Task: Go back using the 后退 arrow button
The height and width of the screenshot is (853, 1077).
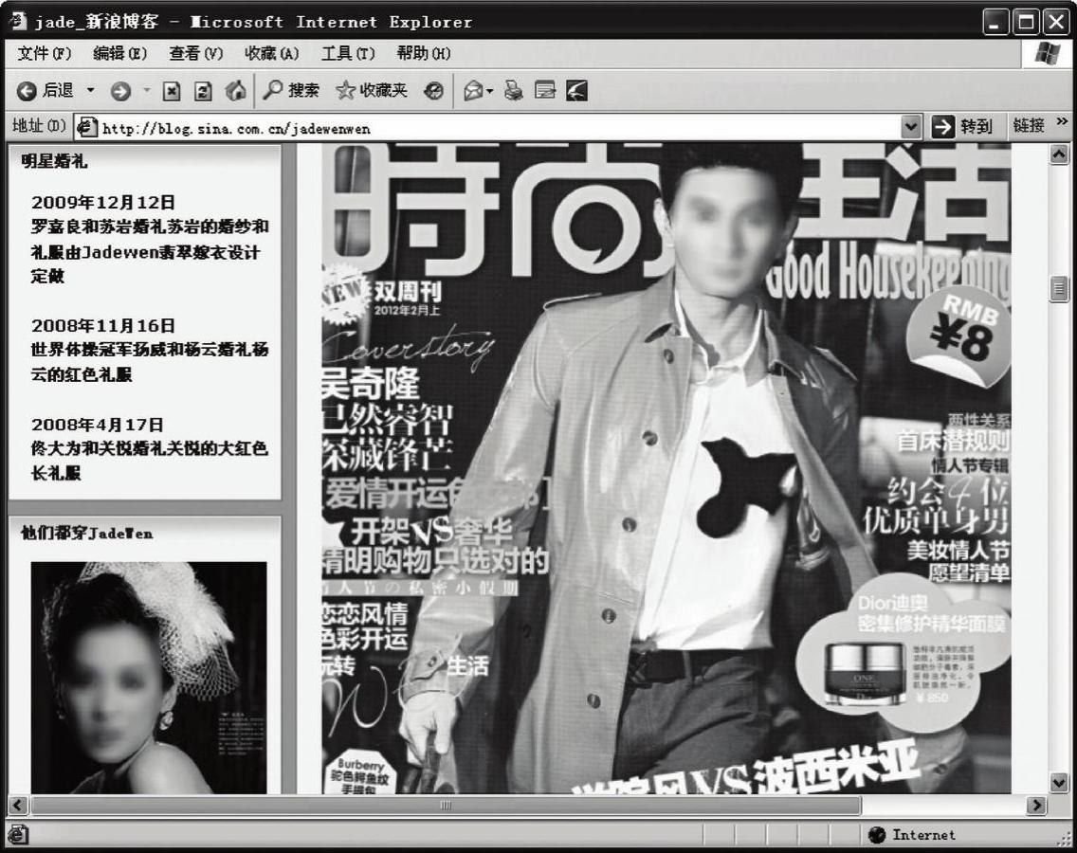Action: [46, 91]
